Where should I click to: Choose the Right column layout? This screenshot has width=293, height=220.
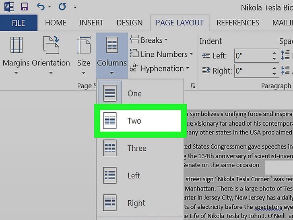point(140,203)
